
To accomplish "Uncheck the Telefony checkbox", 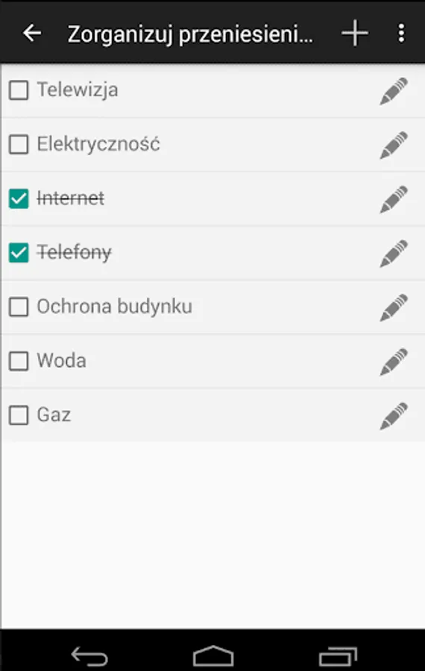I will (x=19, y=253).
